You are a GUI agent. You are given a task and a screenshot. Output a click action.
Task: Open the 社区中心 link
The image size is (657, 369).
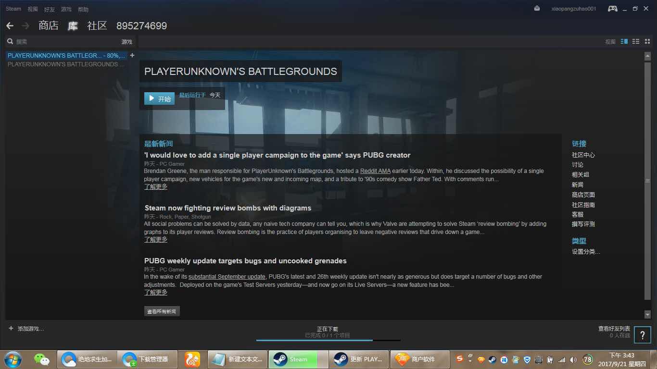[x=583, y=155]
